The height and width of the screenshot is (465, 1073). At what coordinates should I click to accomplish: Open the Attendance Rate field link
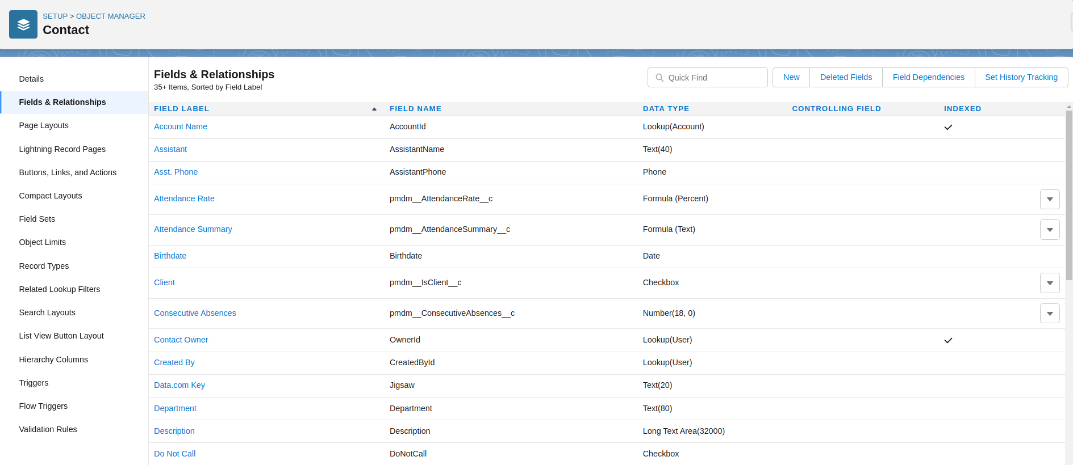(184, 198)
